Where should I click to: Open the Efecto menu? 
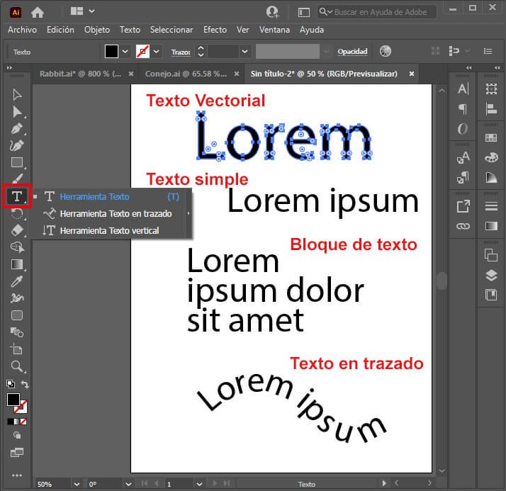(x=215, y=30)
